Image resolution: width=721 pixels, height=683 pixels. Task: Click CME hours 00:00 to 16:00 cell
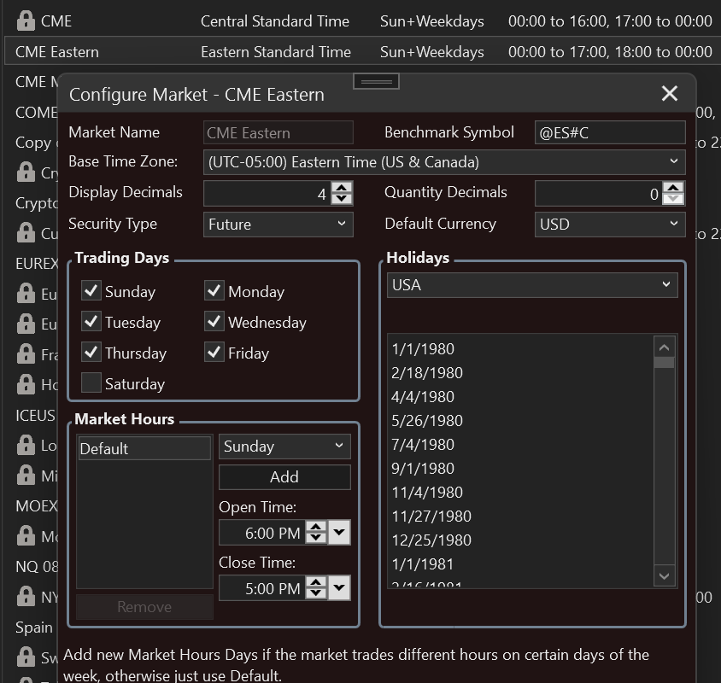point(610,21)
